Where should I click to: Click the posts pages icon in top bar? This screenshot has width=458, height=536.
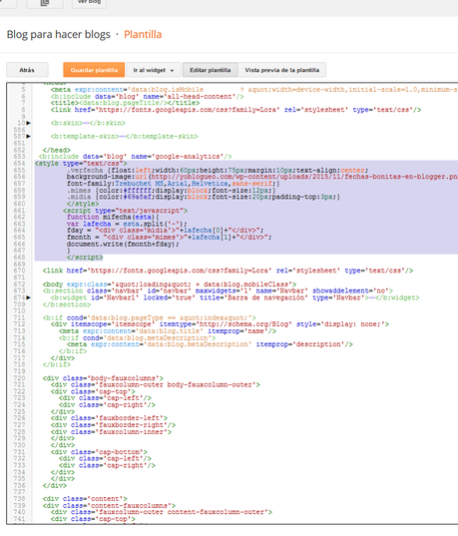pyautogui.click(x=45, y=3)
